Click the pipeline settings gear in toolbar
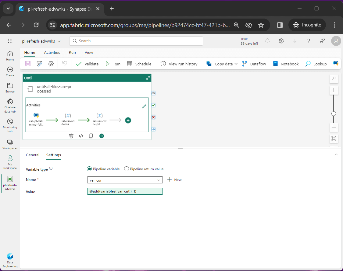The image size is (343, 271). point(51,64)
